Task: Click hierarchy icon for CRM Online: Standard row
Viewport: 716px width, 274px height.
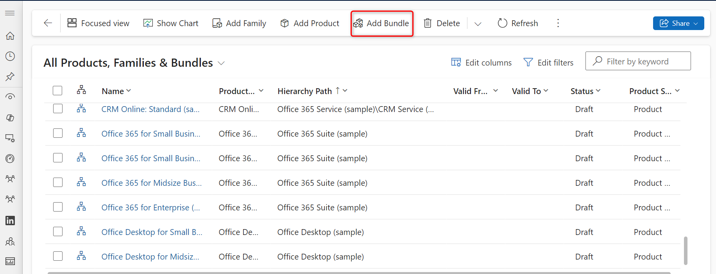Action: pyautogui.click(x=81, y=109)
